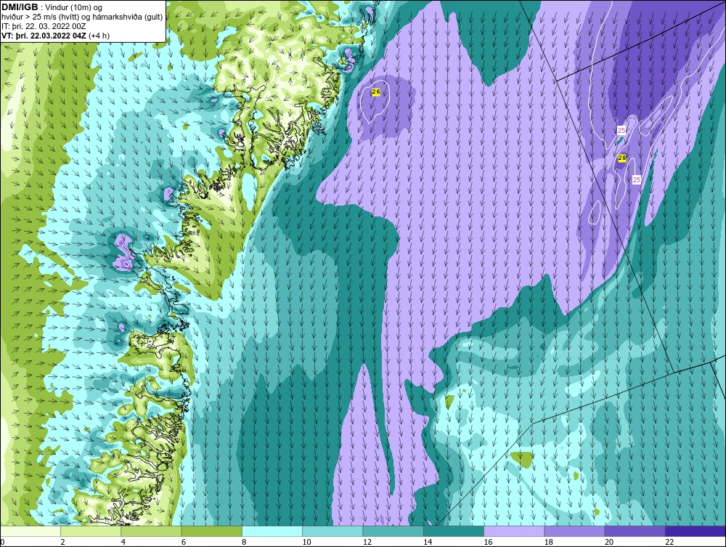Select the 14–16 m/s dark teal legend segment
Viewport: 726px width, 547px height.
pyautogui.click(x=453, y=531)
